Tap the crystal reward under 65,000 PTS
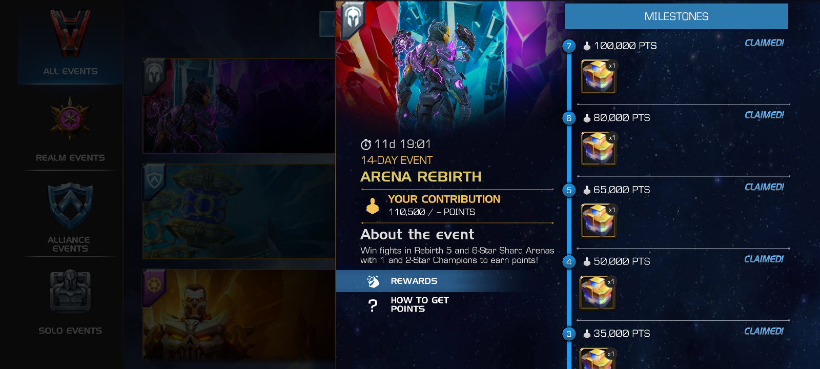This screenshot has width=820, height=369. (598, 221)
